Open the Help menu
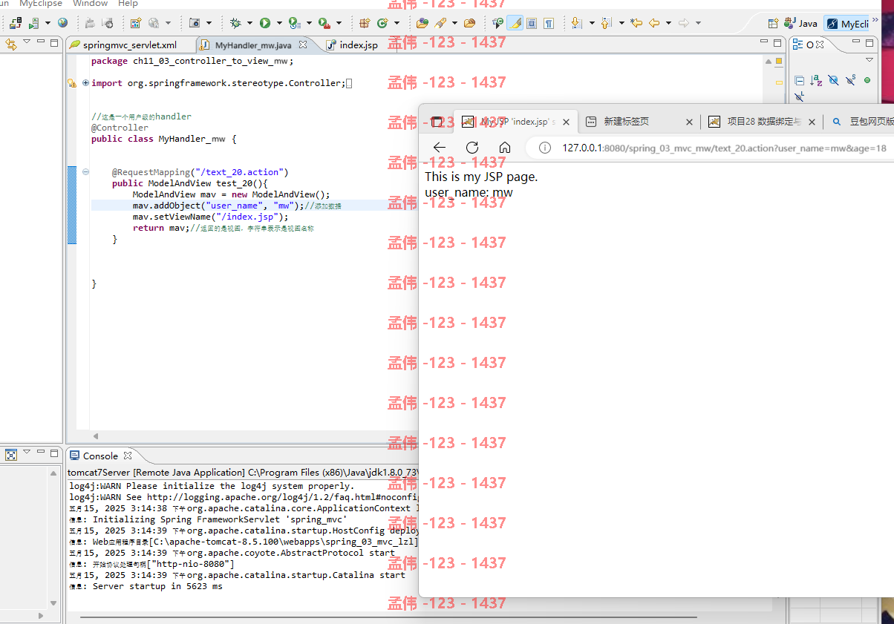894x624 pixels. (128, 4)
